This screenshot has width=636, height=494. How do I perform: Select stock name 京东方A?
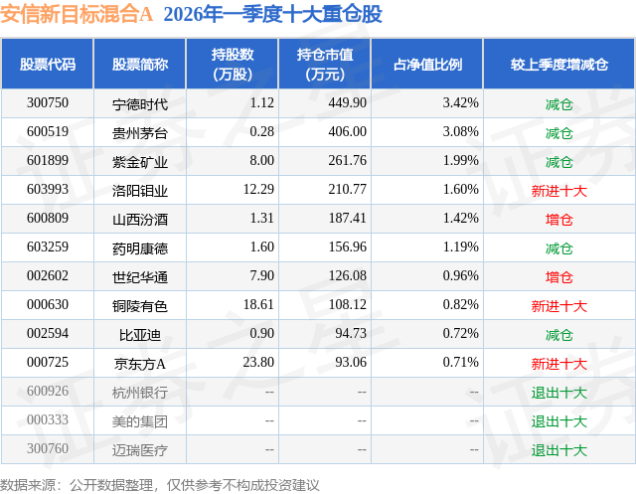pyautogui.click(x=140, y=364)
